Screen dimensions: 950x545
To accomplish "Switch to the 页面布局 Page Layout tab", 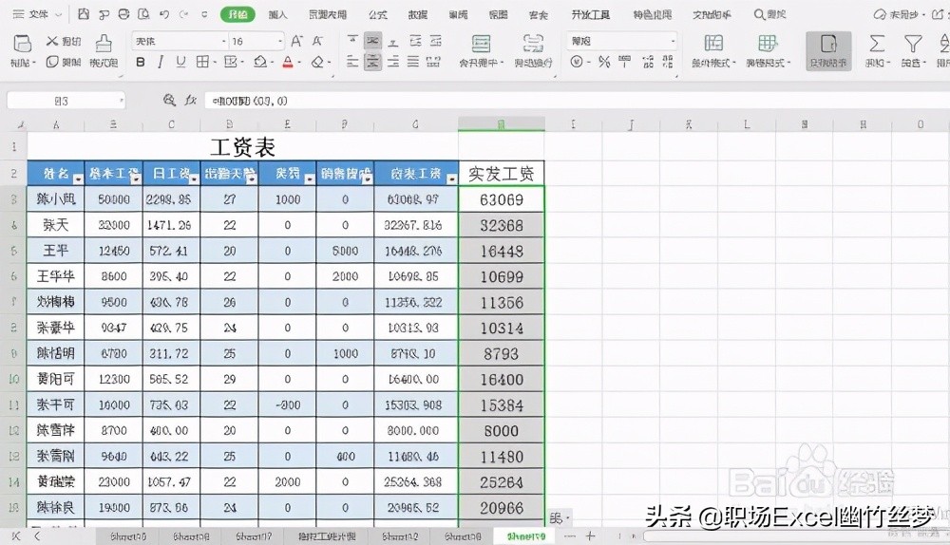I will click(x=328, y=14).
